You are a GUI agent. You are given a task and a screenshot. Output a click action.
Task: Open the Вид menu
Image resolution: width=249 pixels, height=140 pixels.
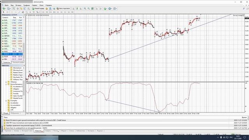12,5
